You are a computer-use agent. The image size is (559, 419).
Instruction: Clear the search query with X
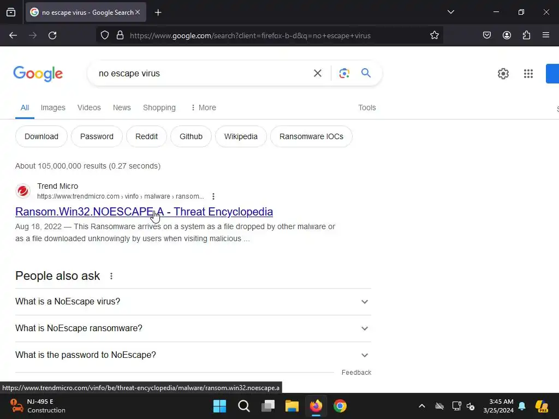(318, 74)
